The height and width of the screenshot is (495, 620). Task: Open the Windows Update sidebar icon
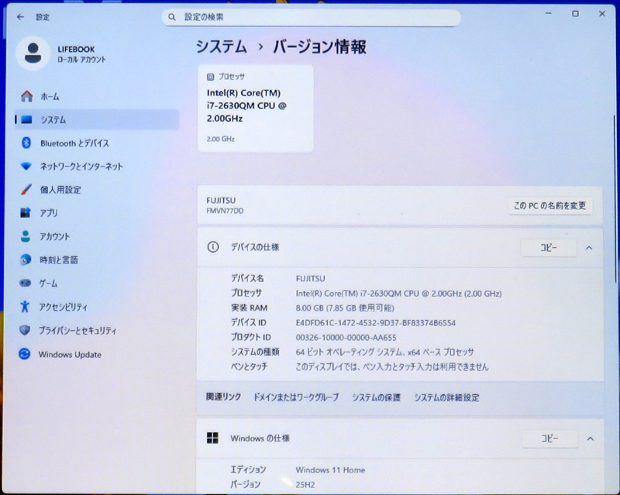pos(25,354)
